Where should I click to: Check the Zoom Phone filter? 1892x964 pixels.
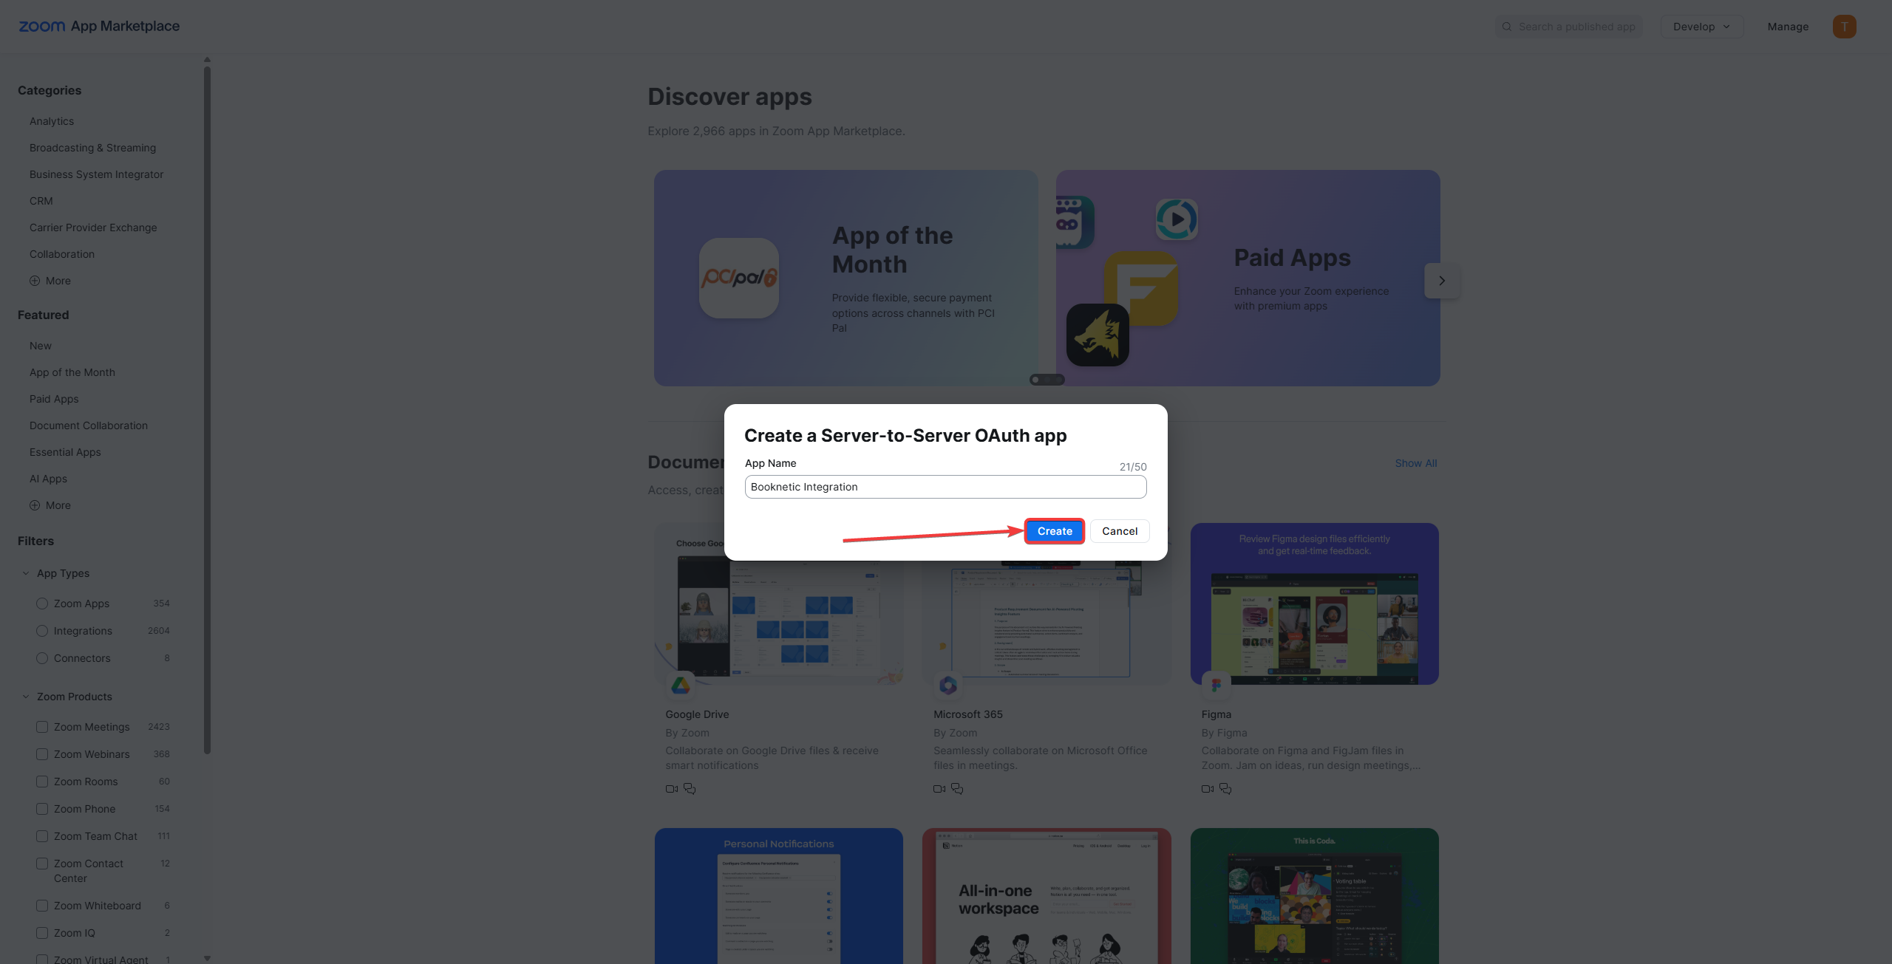(42, 809)
